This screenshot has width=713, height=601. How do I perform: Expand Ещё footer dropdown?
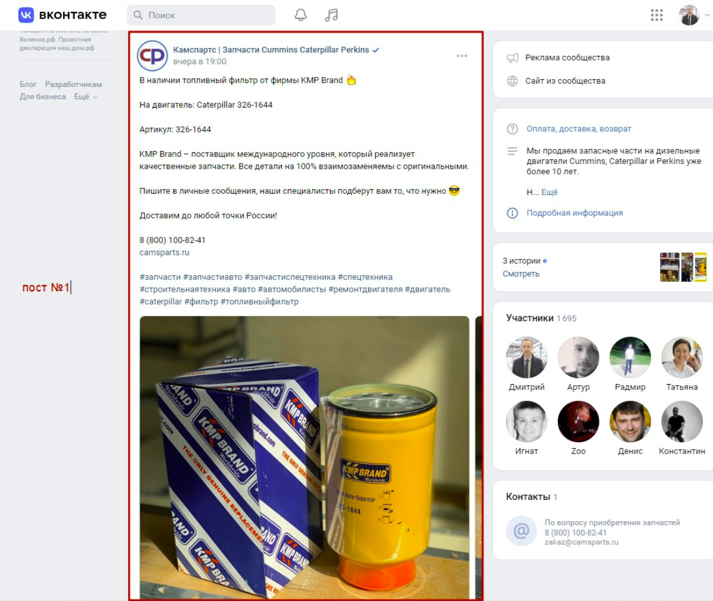86,96
